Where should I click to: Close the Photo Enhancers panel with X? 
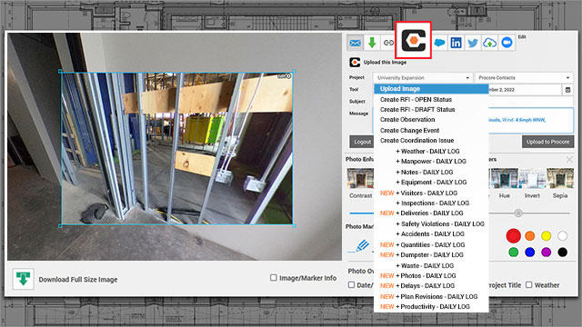[569, 160]
